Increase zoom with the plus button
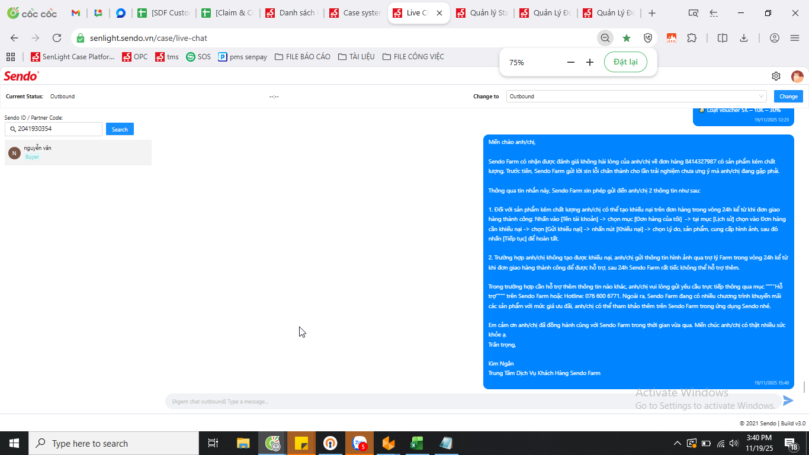 coord(590,62)
